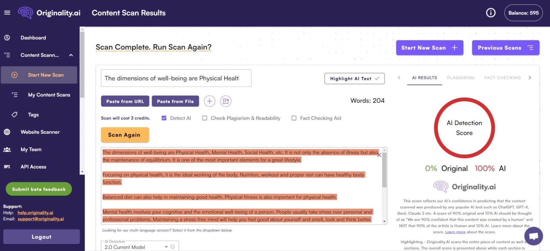Click Submit beta feedback button
Viewport: 550px width, 251px height.
[x=39, y=189]
